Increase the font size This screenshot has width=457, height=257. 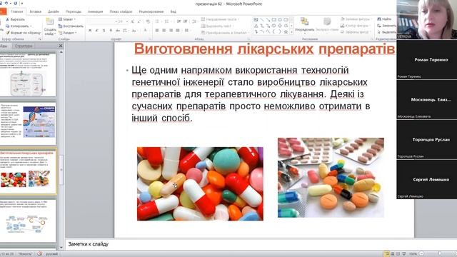pyautogui.click(x=132, y=21)
